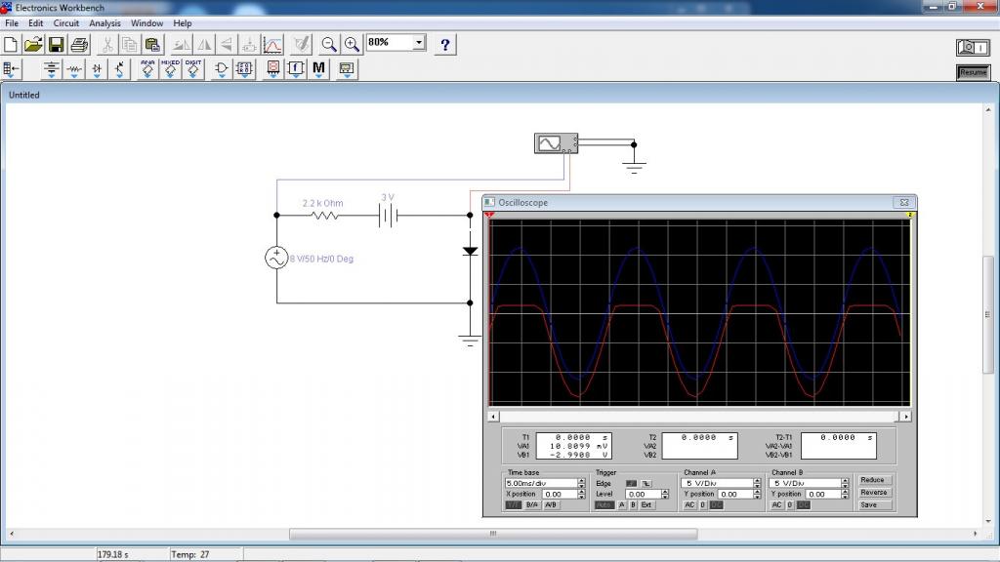Viewport: 1000px width, 562px height.
Task: Open the Basic components (resistor) toolbar
Action: pyautogui.click(x=74, y=69)
